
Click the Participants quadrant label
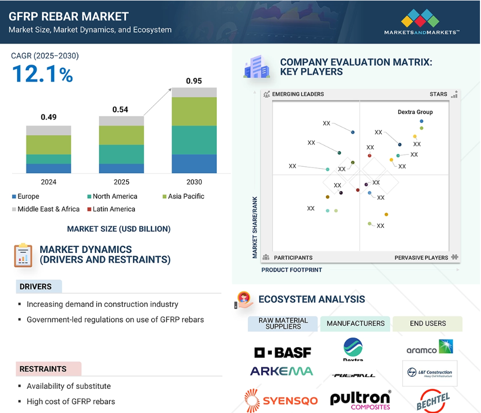pyautogui.click(x=293, y=258)
